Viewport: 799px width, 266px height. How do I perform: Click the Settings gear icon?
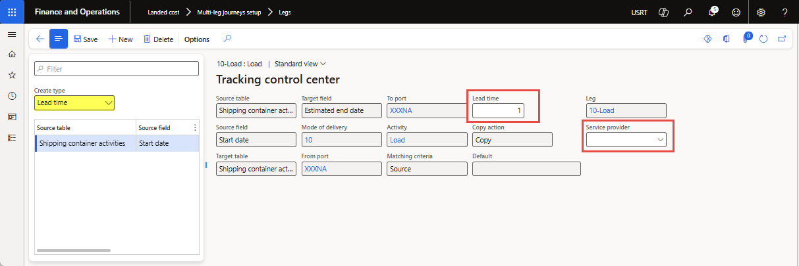761,12
